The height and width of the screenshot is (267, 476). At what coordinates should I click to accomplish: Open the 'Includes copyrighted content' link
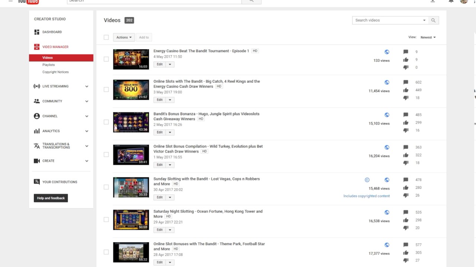(367, 196)
